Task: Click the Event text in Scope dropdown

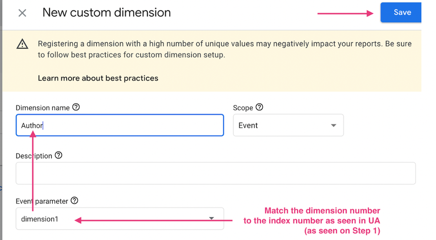Action: (248, 126)
